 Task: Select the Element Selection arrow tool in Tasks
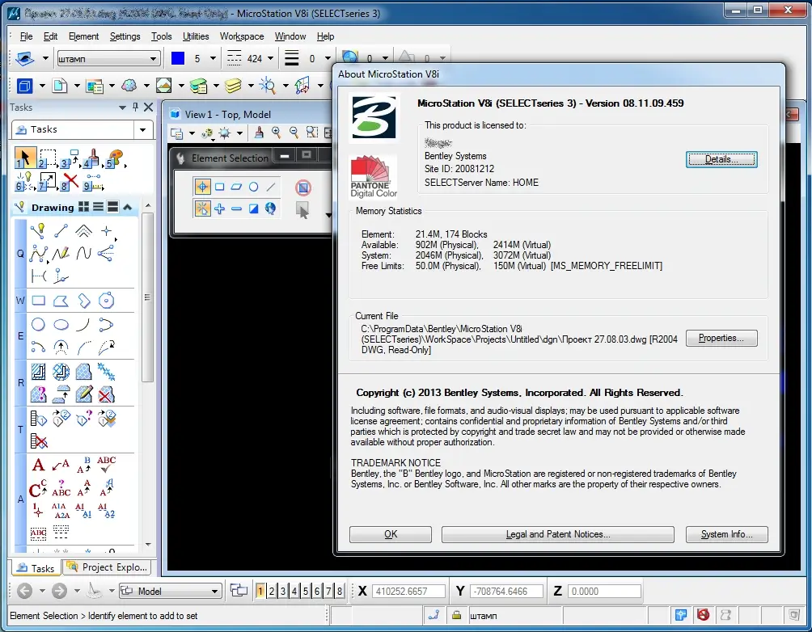[x=24, y=158]
